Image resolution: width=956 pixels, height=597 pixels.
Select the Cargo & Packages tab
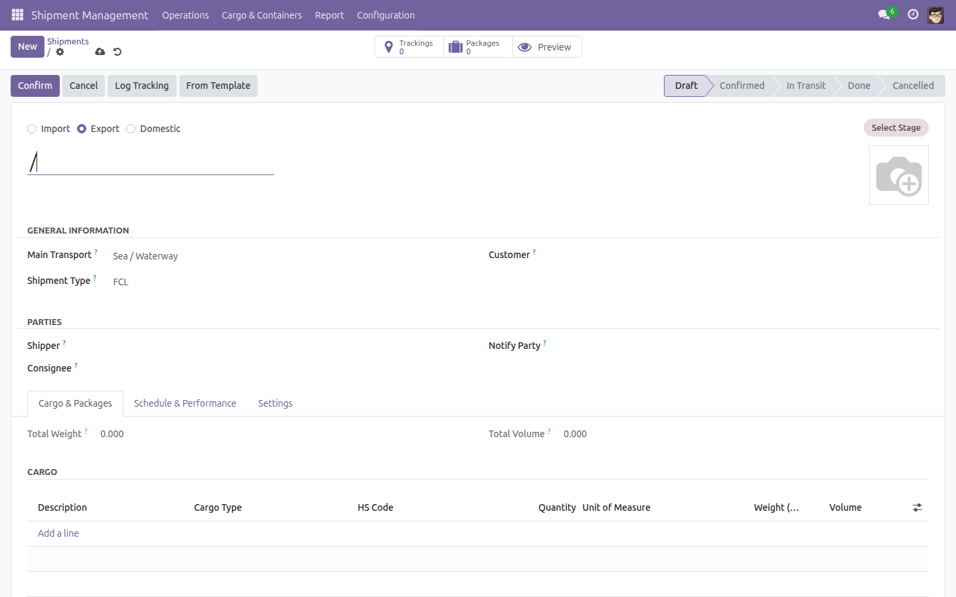click(75, 403)
